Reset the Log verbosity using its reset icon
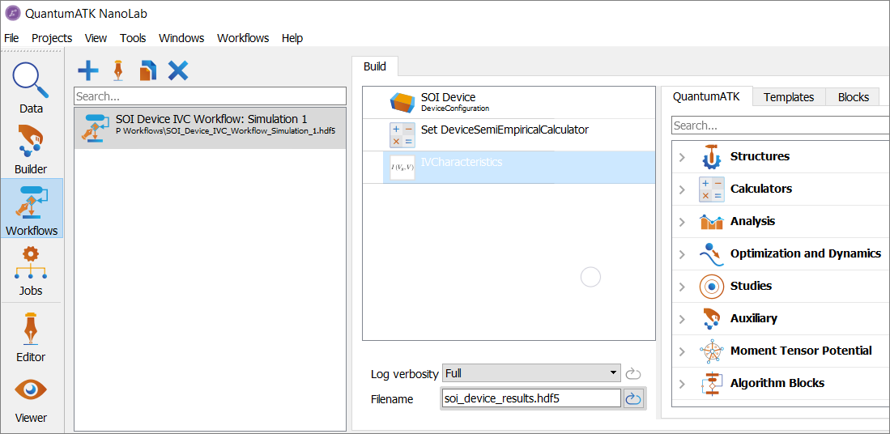Image resolution: width=890 pixels, height=434 pixels. [632, 374]
